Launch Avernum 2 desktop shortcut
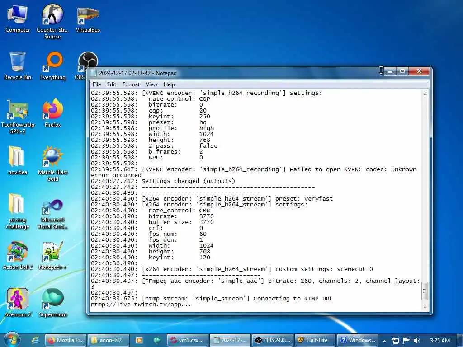 coord(18,303)
